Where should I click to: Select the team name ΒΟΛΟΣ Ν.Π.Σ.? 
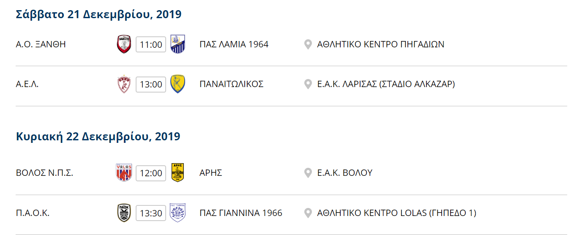[44, 173]
